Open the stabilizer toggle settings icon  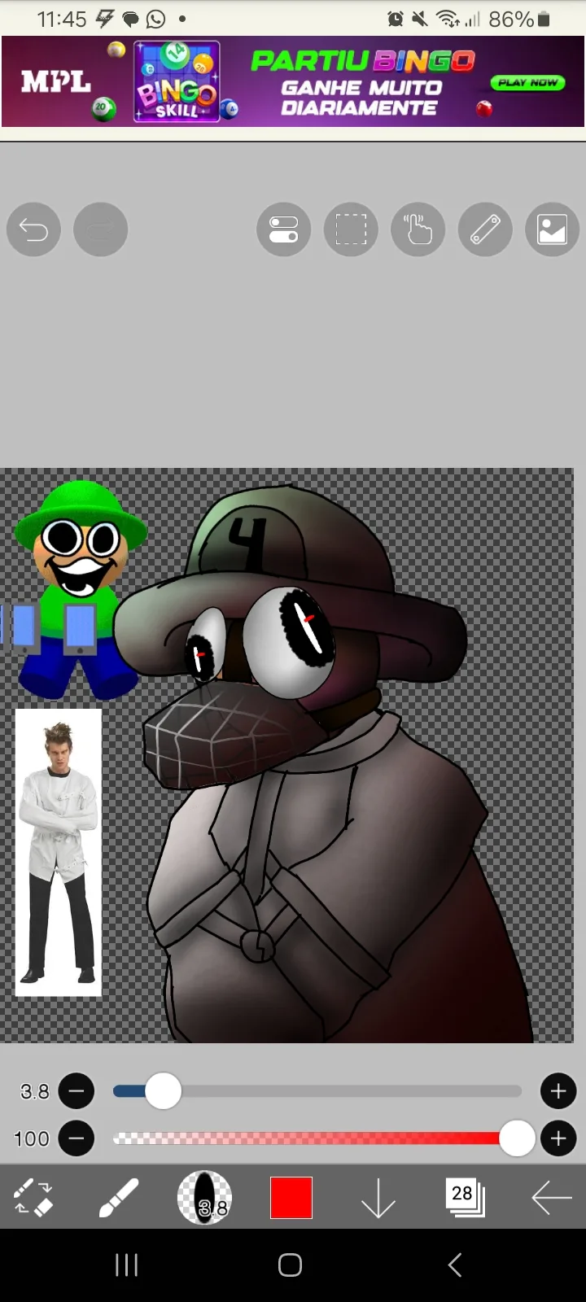[283, 229]
